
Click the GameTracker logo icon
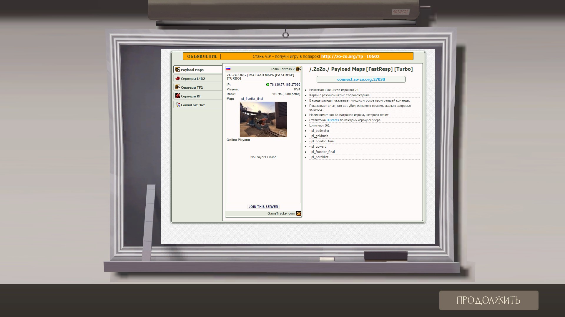click(x=298, y=213)
